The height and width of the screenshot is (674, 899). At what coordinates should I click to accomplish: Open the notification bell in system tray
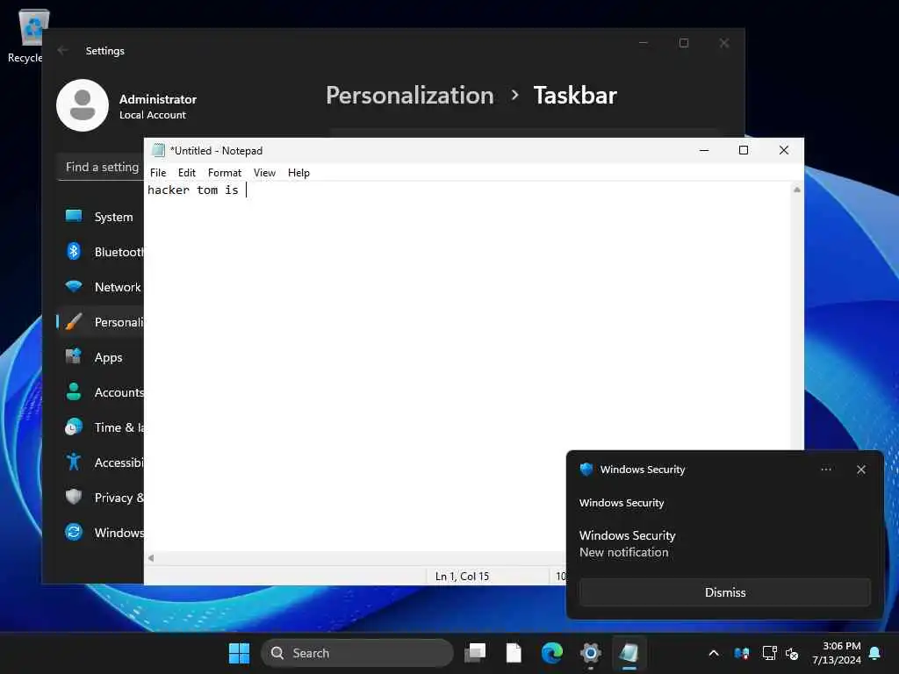tap(875, 653)
